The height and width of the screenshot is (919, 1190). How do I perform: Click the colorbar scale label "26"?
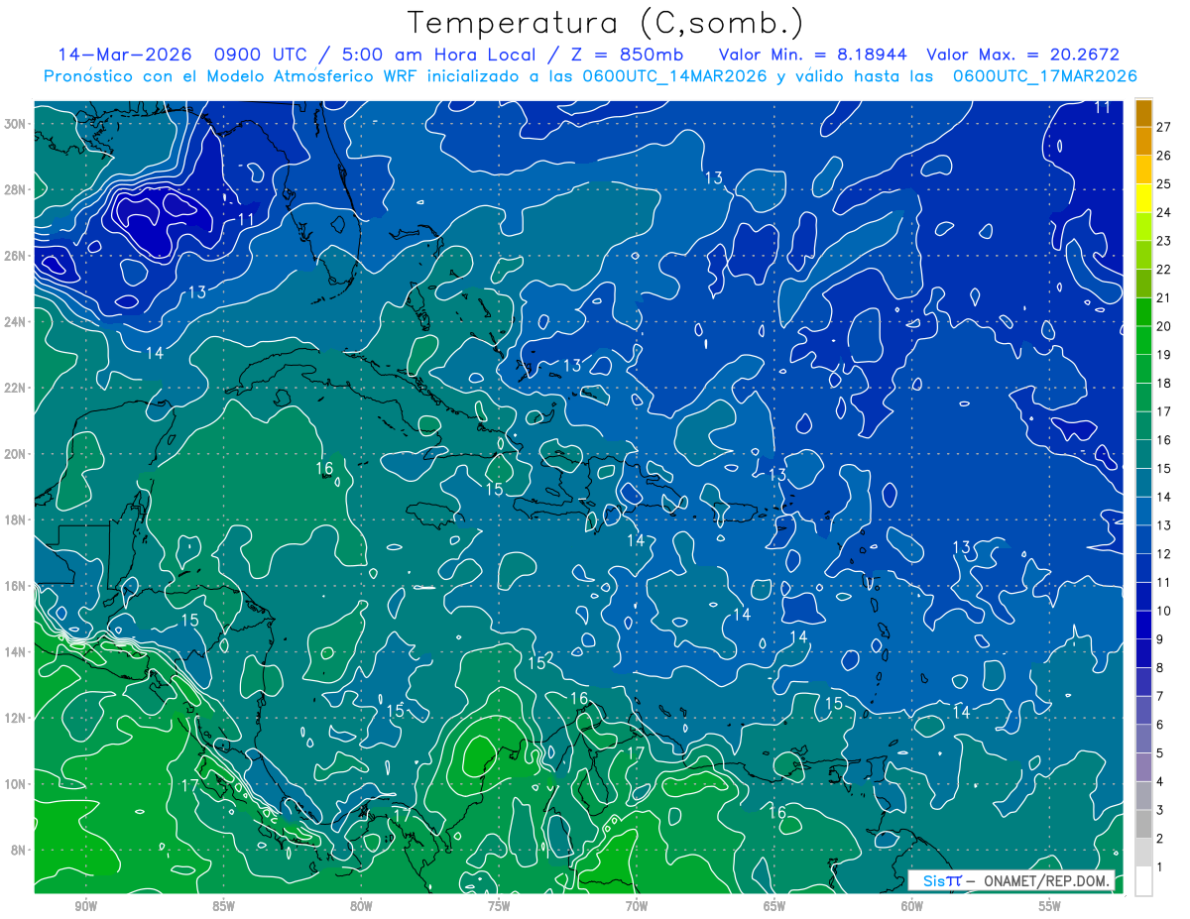1164,156
